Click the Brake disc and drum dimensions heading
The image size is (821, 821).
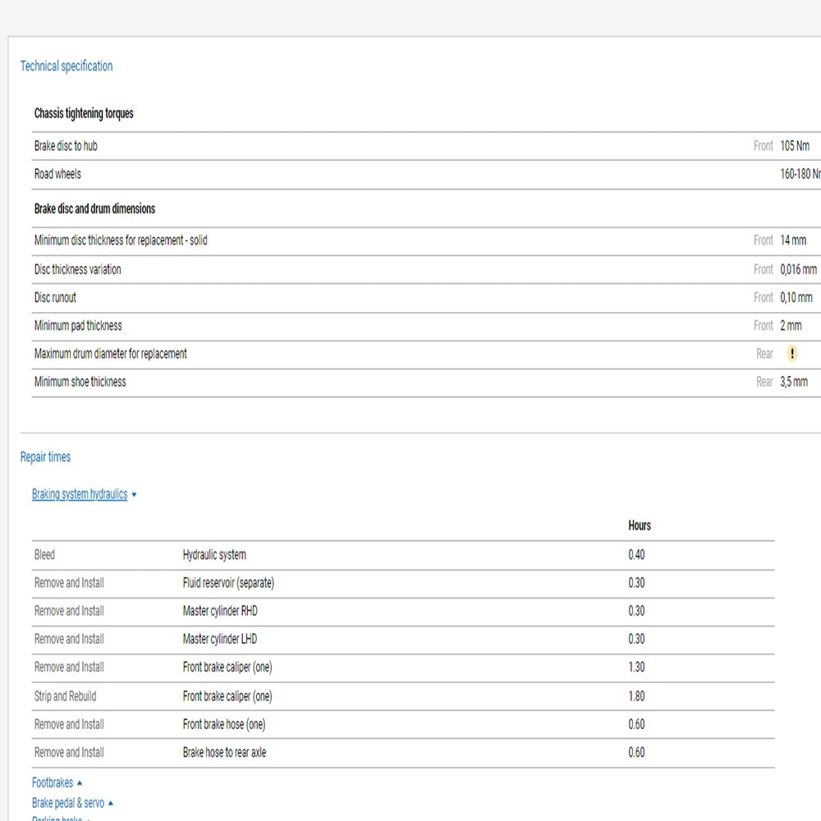point(94,209)
